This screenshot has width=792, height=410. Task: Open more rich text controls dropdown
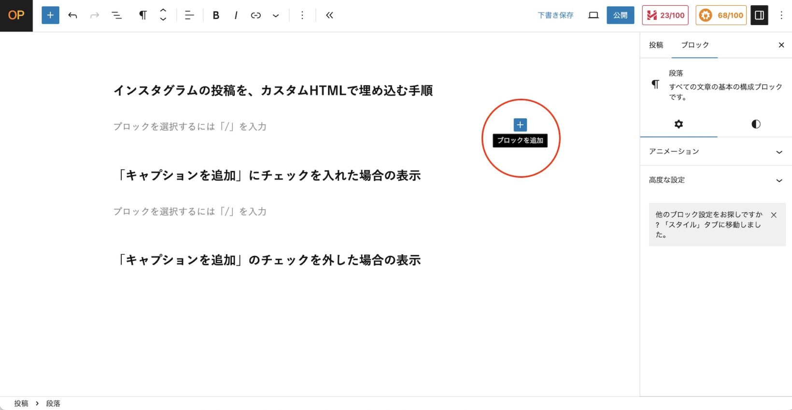[276, 15]
